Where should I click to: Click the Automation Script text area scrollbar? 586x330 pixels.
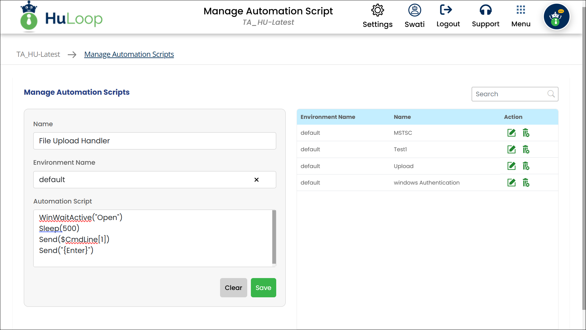(274, 237)
